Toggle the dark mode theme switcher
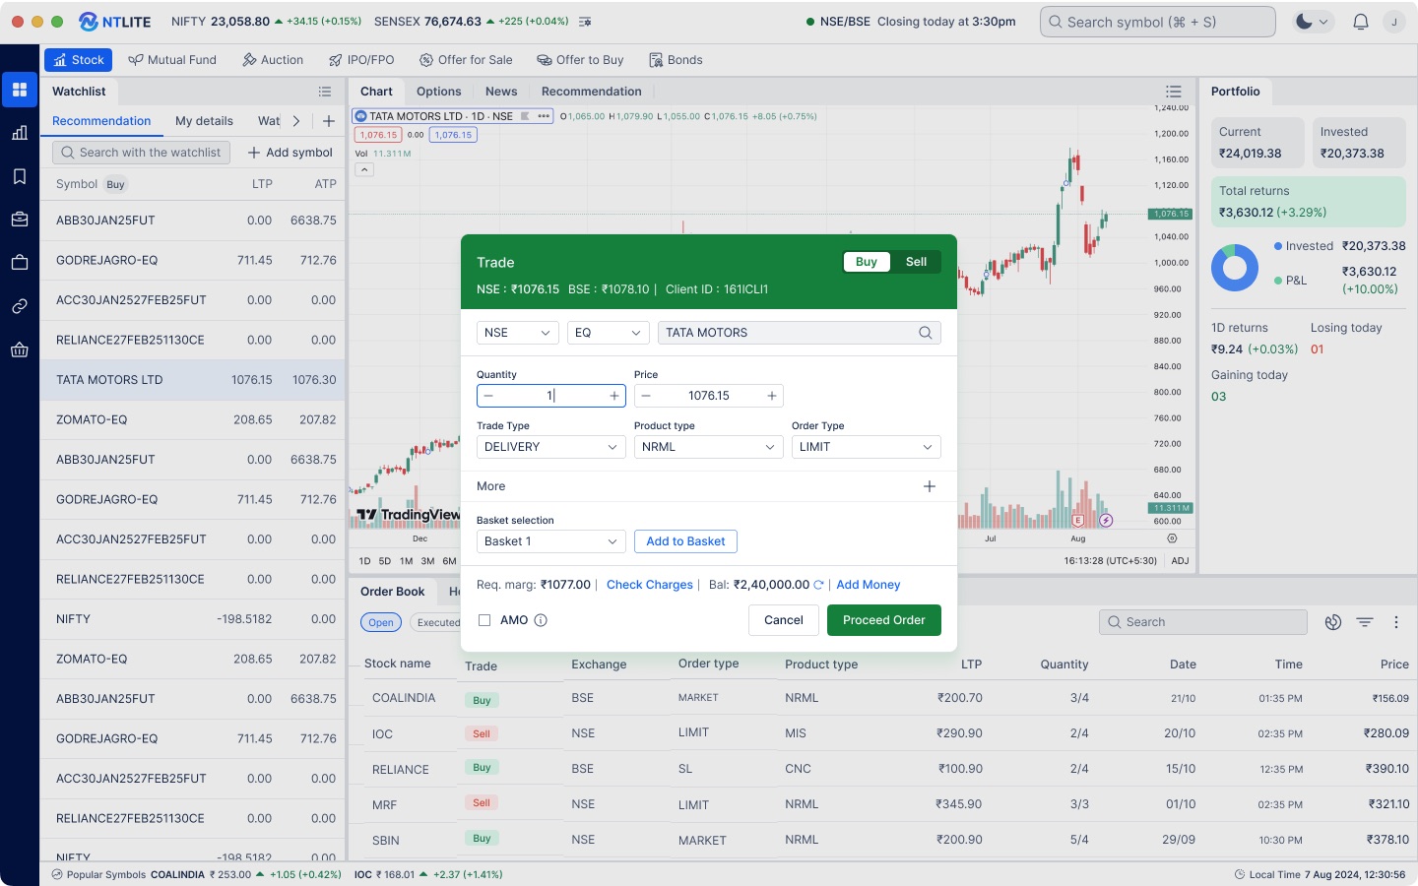Viewport: 1418px width, 886px height. point(1313,22)
